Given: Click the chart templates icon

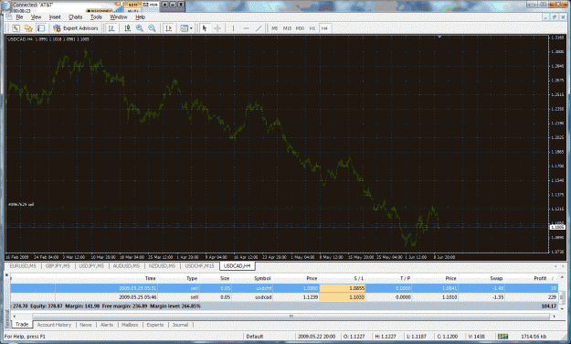Looking at the screenshot, I should pyautogui.click(x=185, y=28).
